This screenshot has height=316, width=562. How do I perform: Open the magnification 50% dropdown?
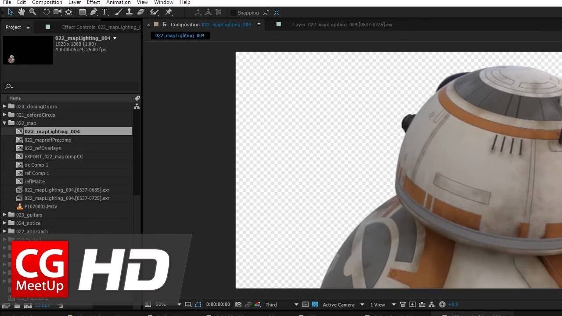(168, 305)
